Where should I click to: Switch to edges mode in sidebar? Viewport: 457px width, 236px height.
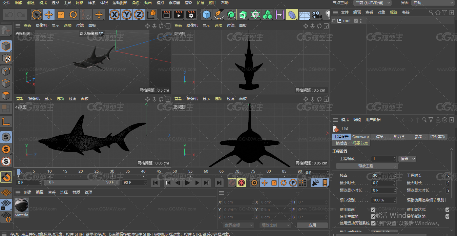coord(6,83)
